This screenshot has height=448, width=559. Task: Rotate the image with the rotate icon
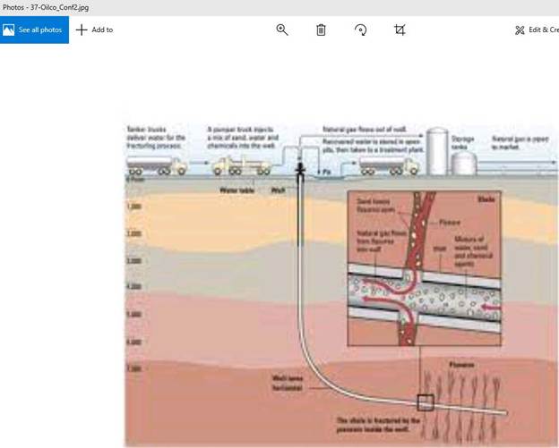[360, 30]
